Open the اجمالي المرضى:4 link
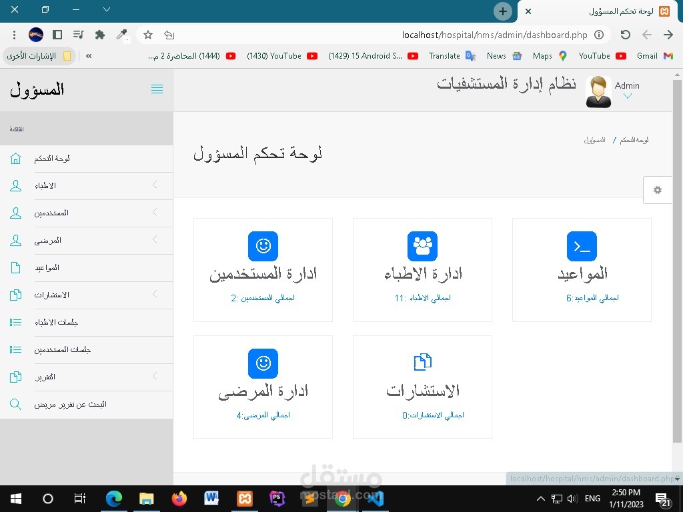This screenshot has height=512, width=683. [x=263, y=415]
